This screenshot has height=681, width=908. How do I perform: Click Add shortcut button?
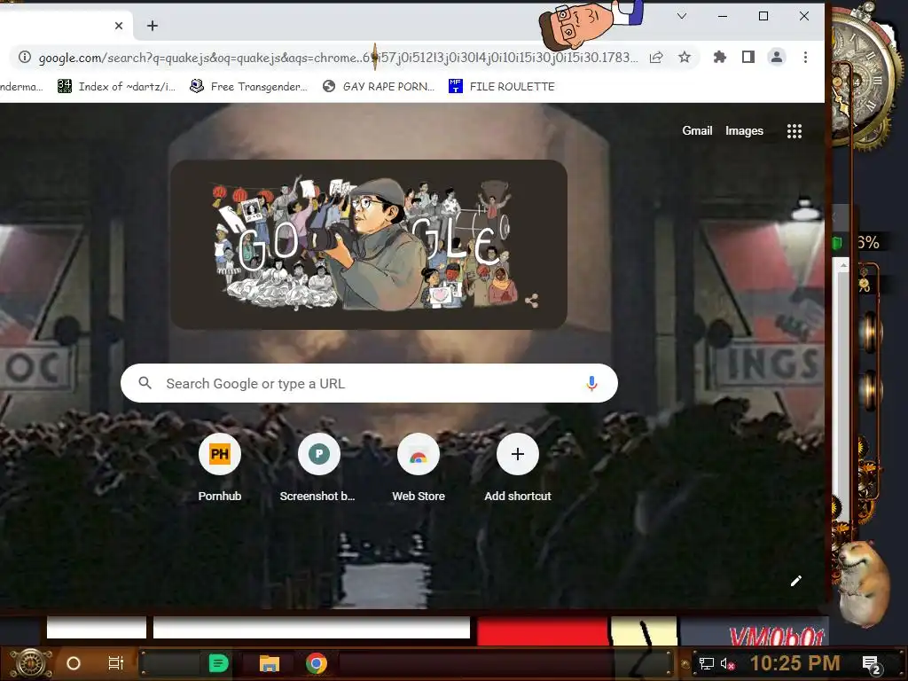pos(518,466)
